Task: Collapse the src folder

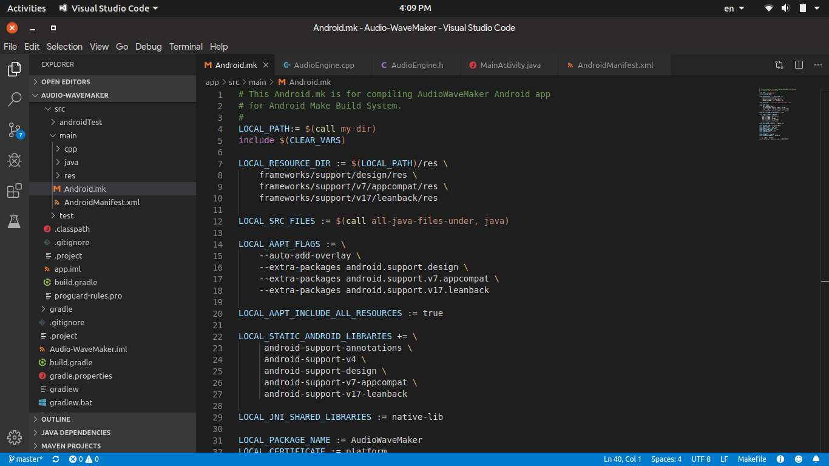Action: (112, 109)
